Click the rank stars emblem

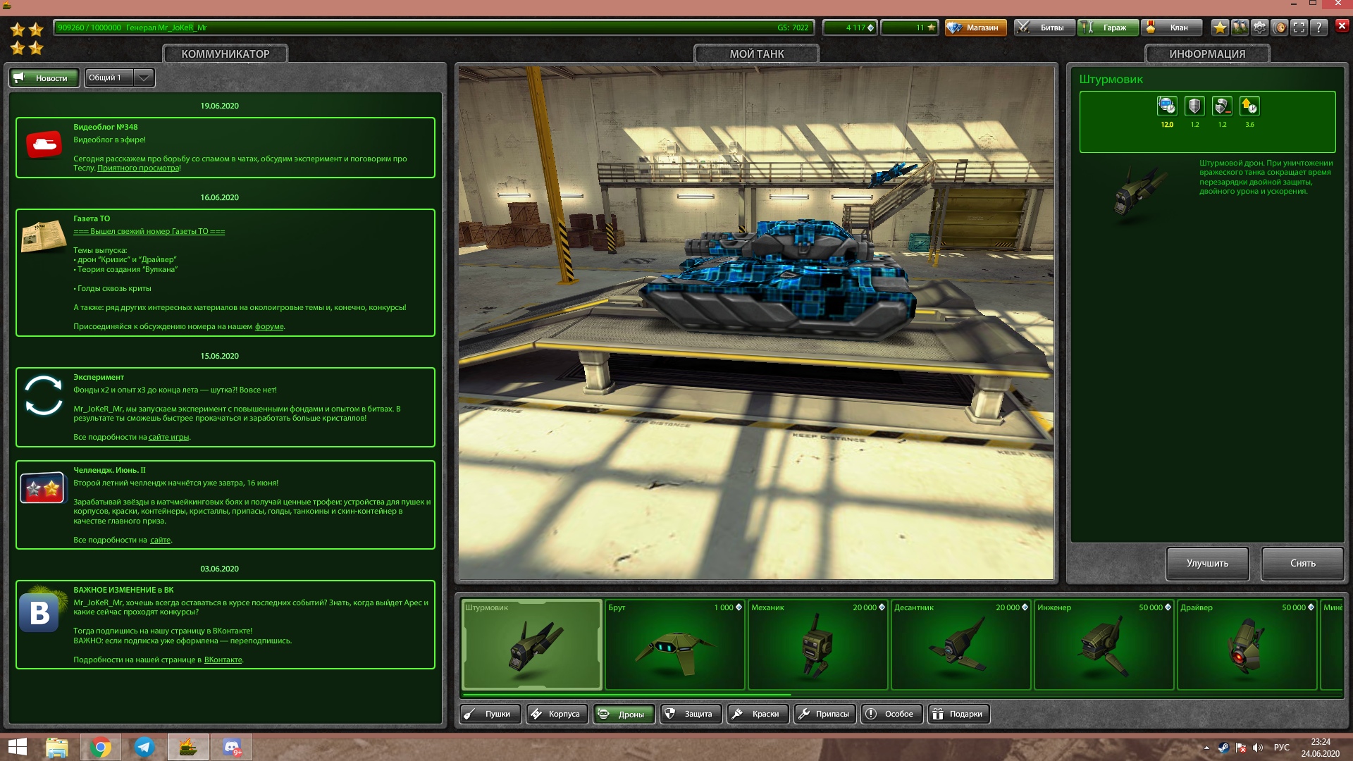click(x=27, y=39)
